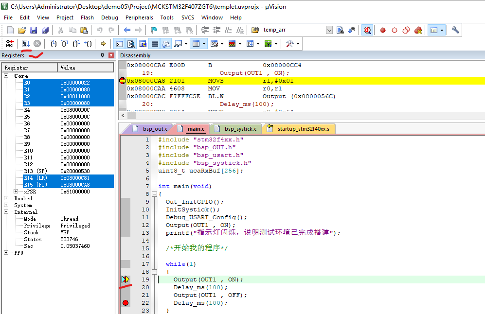Toggle the Disassembly window button
485x314 pixels.
click(x=131, y=44)
